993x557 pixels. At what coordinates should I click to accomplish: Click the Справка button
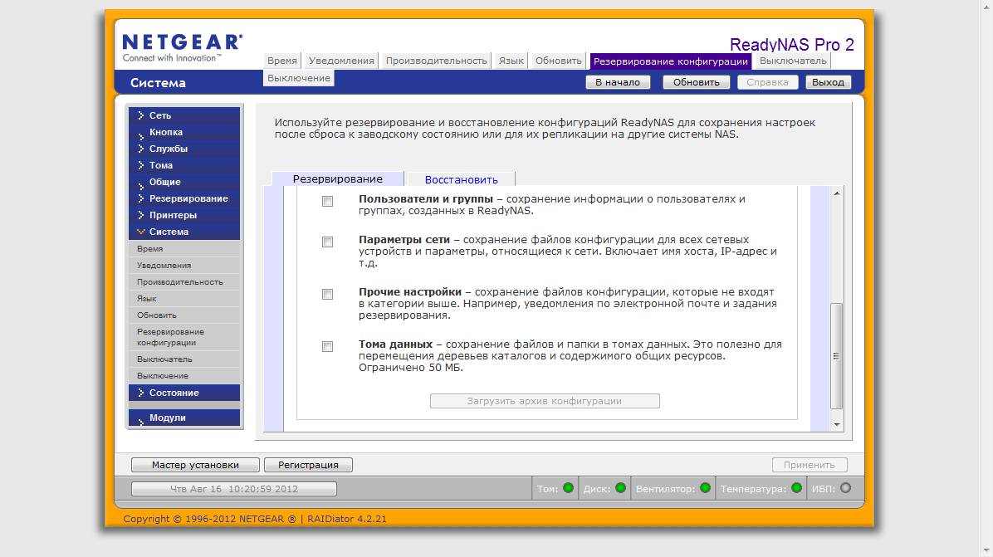coord(767,82)
